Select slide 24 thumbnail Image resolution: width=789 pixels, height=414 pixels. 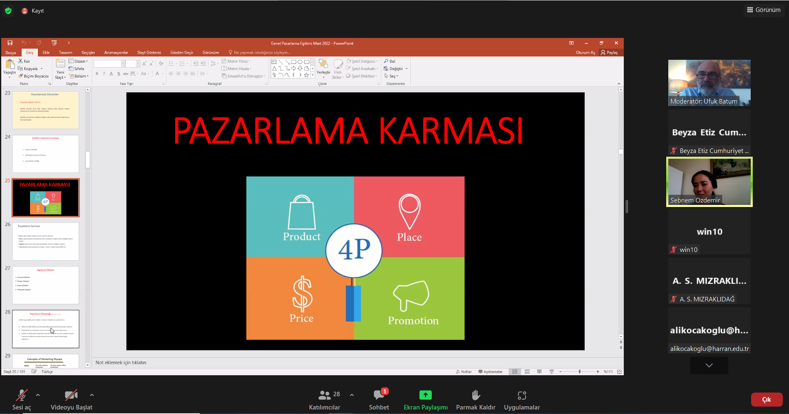46,154
